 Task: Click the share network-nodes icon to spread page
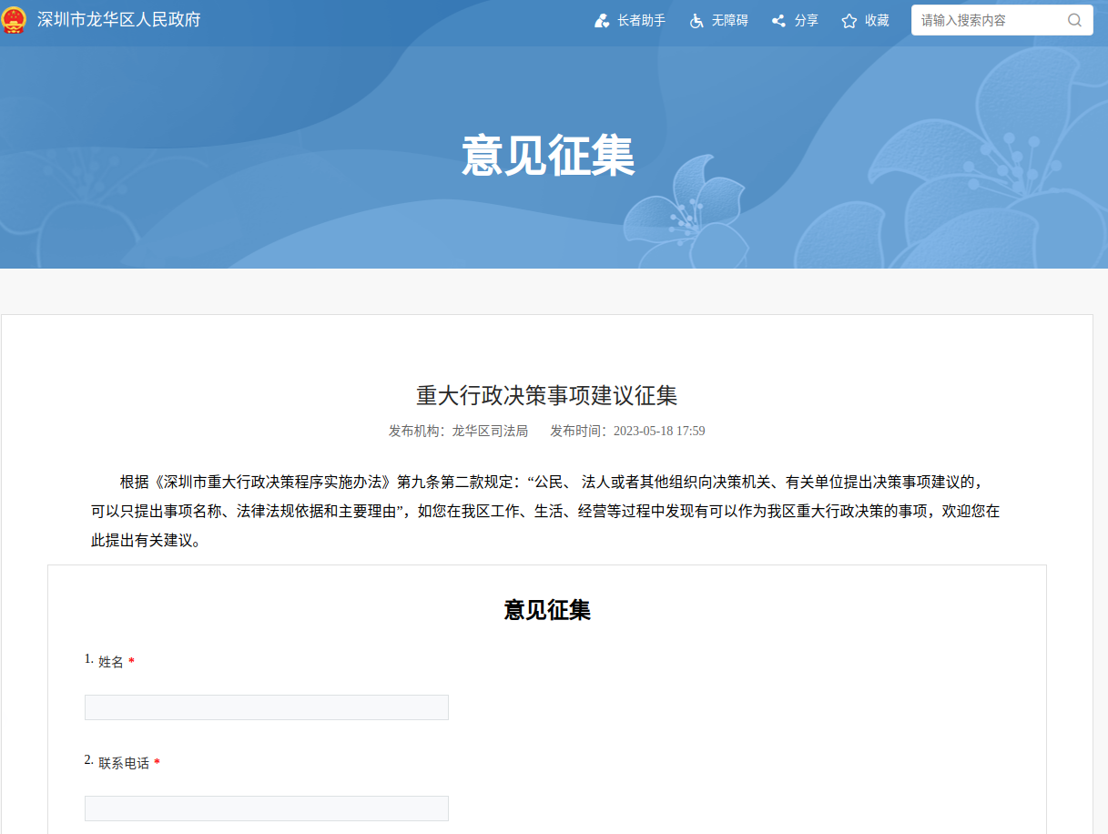[x=777, y=20]
